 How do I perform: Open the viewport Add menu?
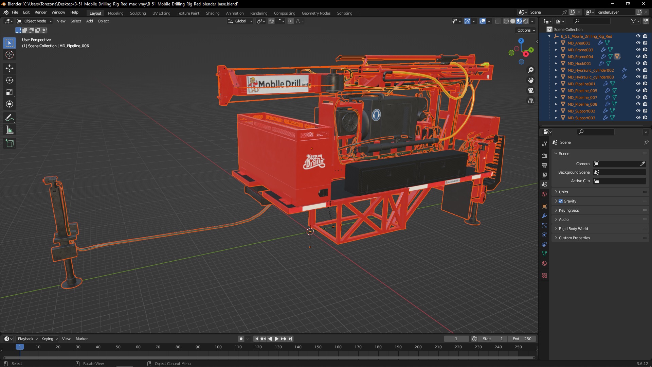[89, 21]
